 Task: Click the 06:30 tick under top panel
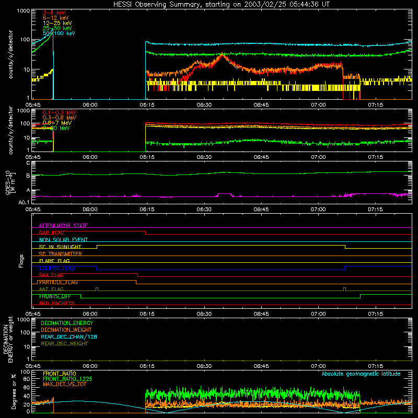(x=204, y=105)
